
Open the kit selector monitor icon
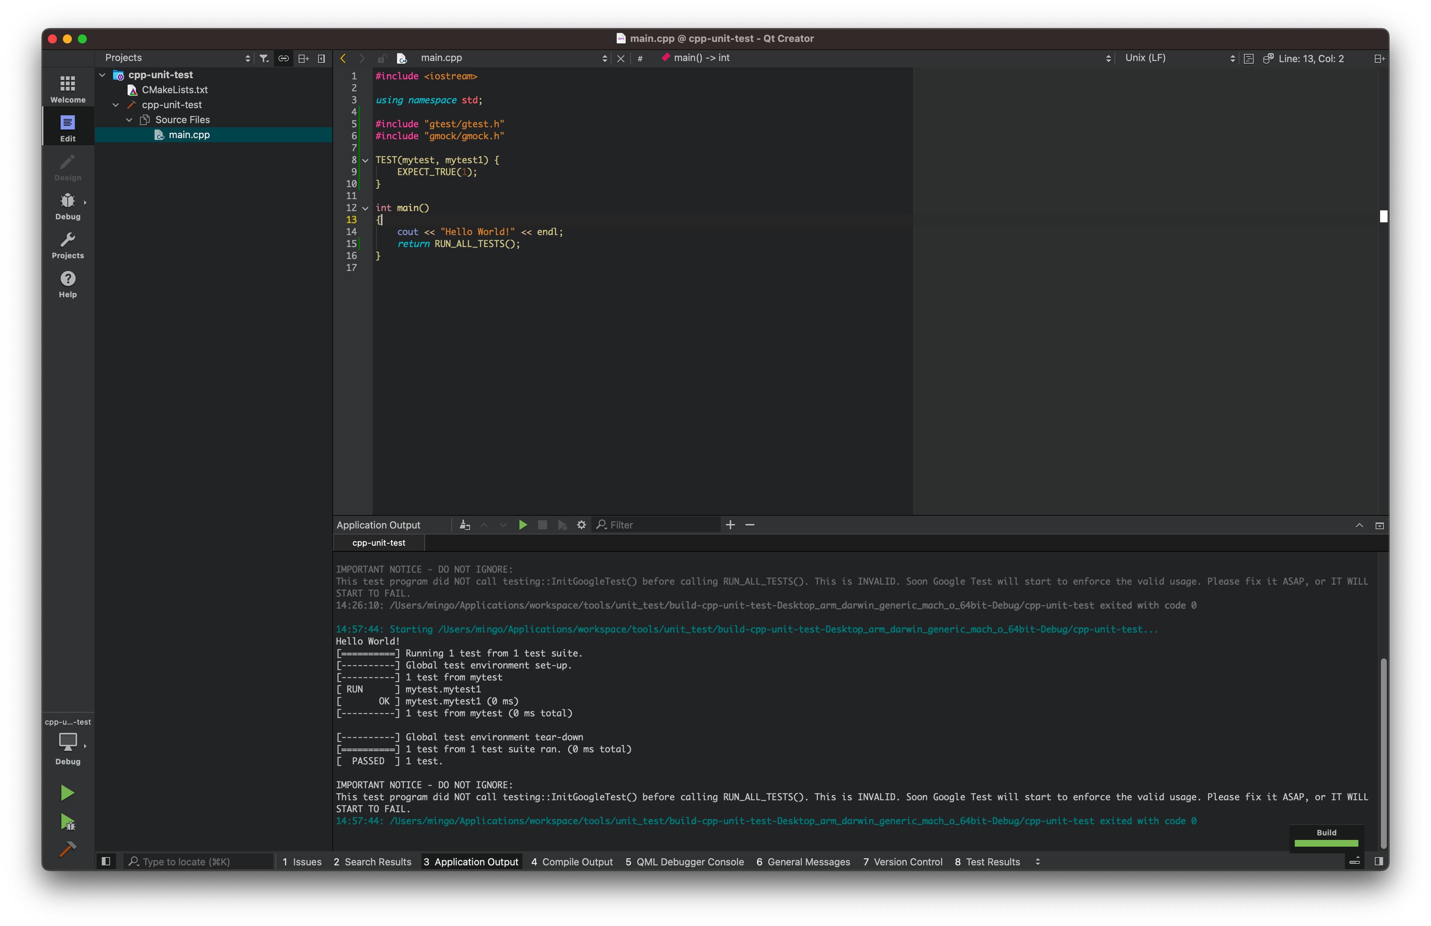pyautogui.click(x=67, y=742)
